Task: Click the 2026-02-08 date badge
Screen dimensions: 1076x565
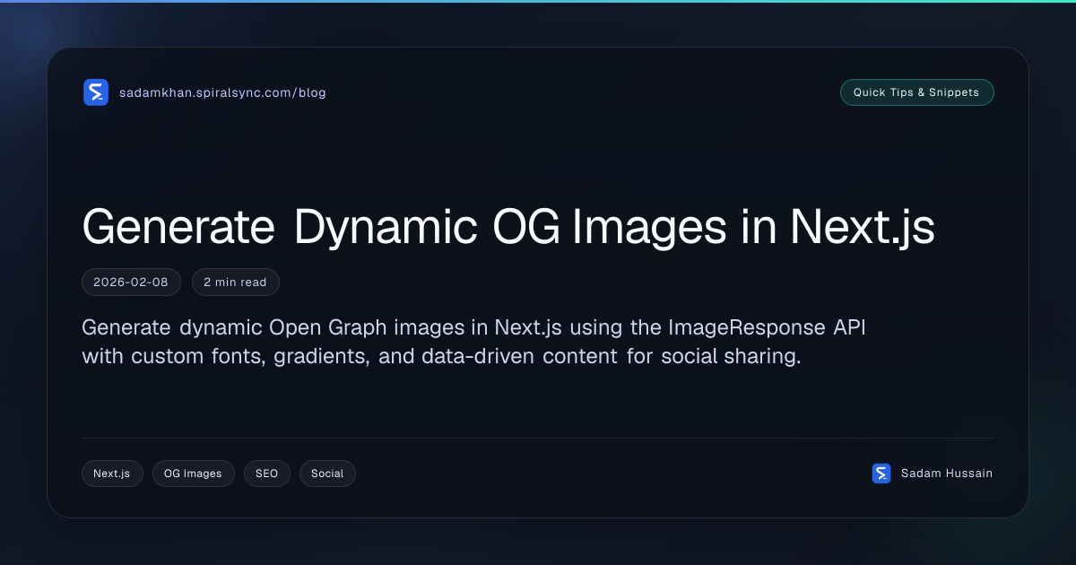Action: [x=131, y=282]
